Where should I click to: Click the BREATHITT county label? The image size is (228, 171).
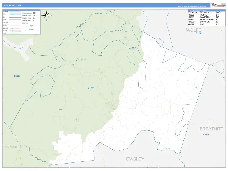pos(211,129)
